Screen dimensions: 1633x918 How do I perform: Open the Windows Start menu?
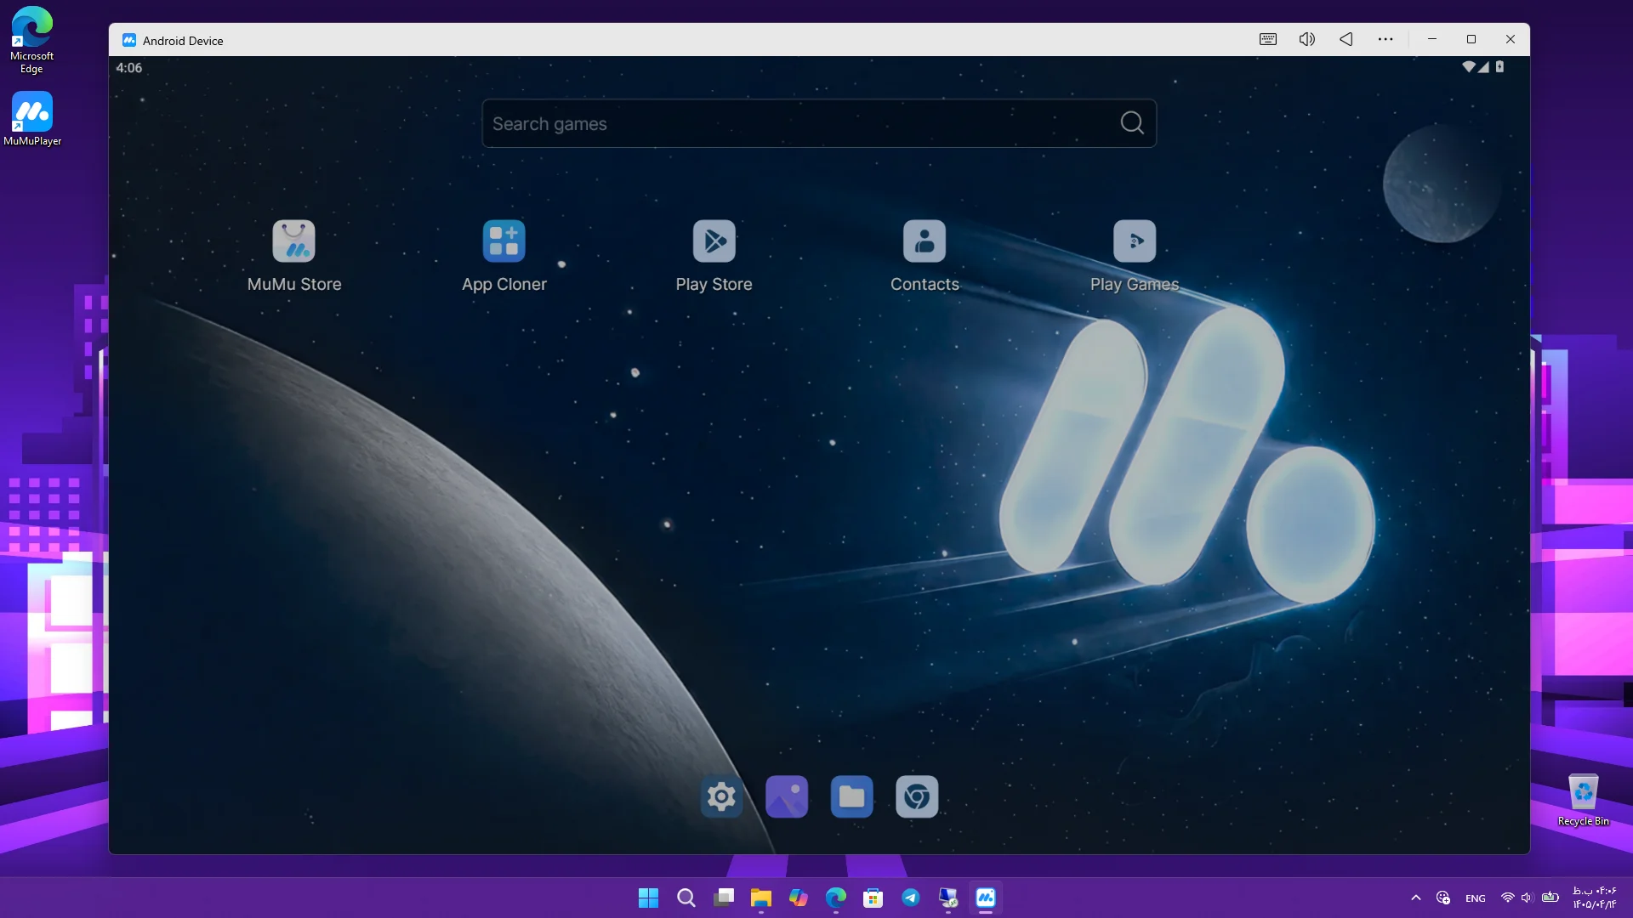[648, 898]
